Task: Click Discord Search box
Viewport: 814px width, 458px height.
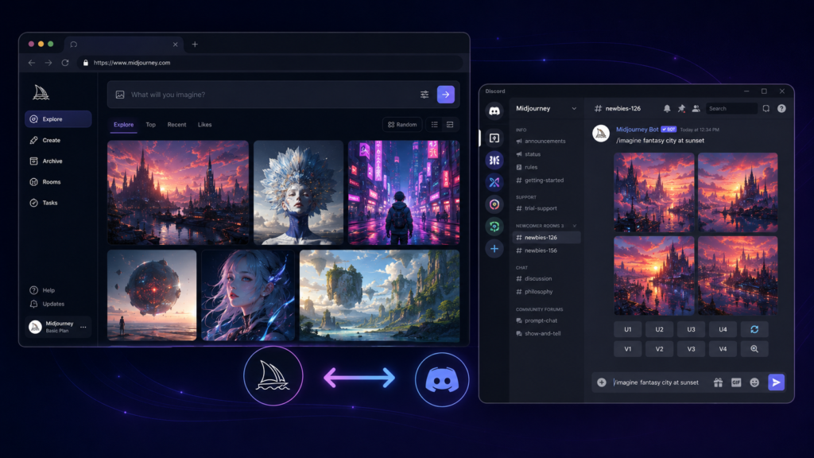Action: point(731,108)
